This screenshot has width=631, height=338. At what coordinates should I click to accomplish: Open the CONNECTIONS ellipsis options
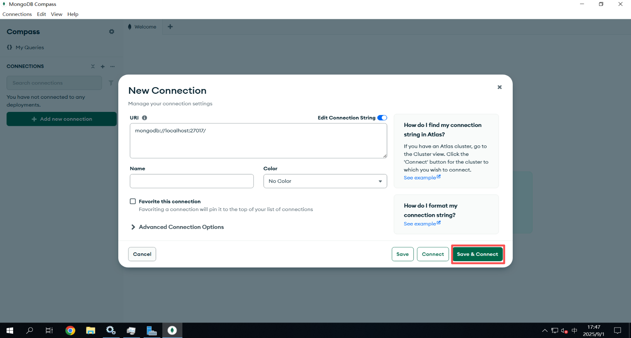pos(112,66)
